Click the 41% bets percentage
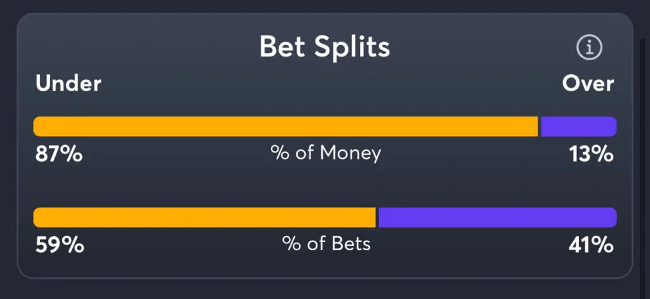This screenshot has height=299, width=650. click(x=591, y=244)
